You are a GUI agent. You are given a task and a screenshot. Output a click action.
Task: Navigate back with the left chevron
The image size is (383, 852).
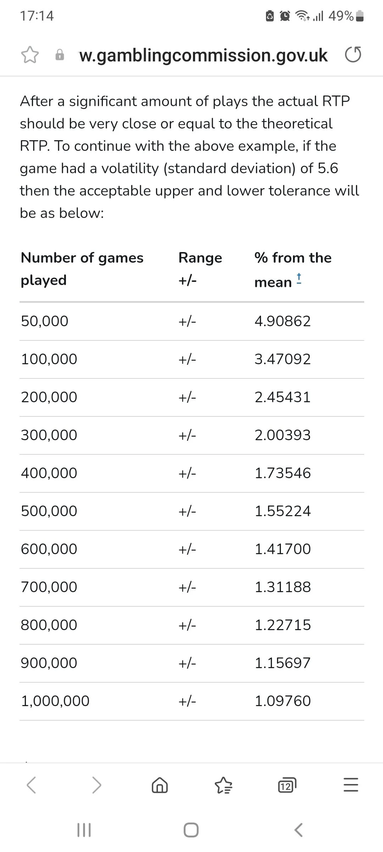coord(31,785)
